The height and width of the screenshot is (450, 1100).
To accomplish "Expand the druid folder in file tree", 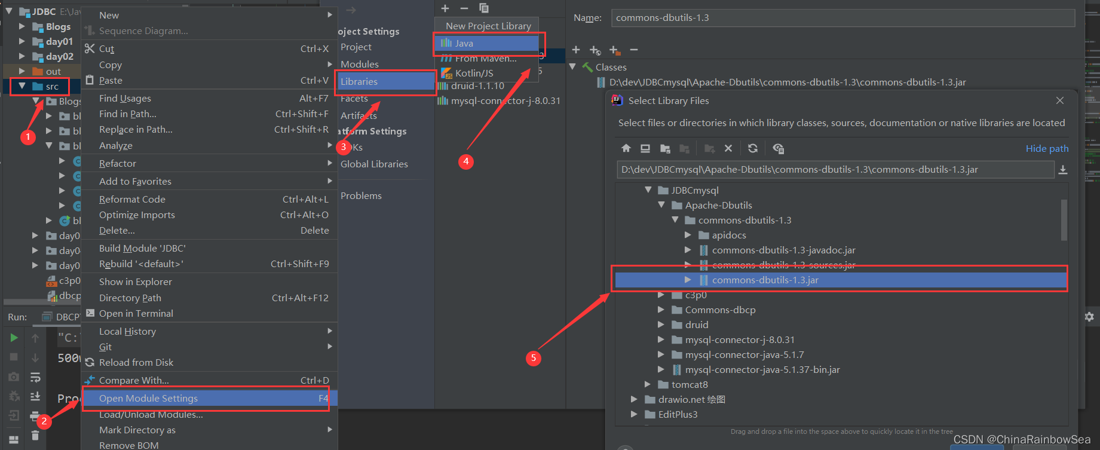I will [x=661, y=325].
